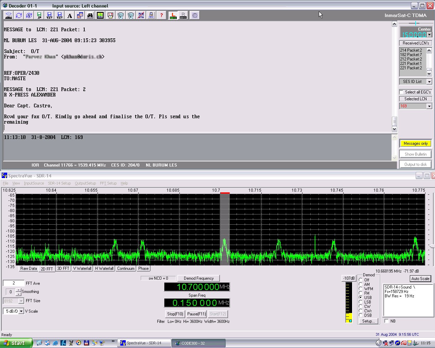The width and height of the screenshot is (435, 348).
Task: Open the SDR-14 Setup menu
Action: tap(59, 183)
